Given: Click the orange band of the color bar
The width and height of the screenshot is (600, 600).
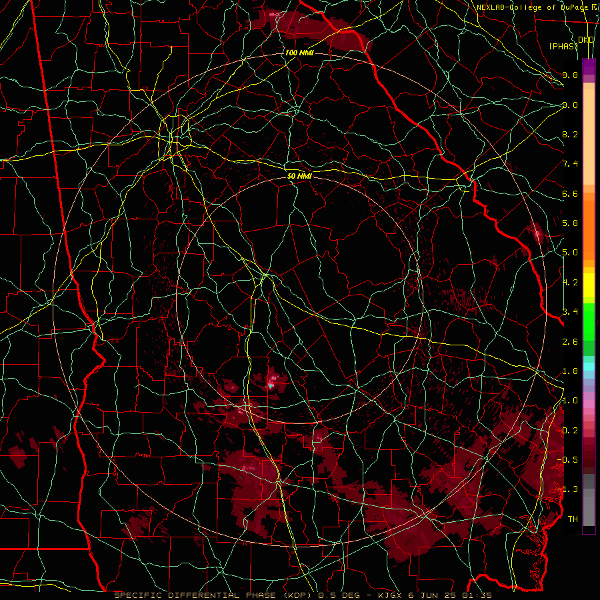Looking at the screenshot, I should [x=589, y=229].
